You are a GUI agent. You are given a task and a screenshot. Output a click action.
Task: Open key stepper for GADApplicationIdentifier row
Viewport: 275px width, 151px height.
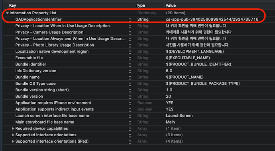click(x=130, y=20)
